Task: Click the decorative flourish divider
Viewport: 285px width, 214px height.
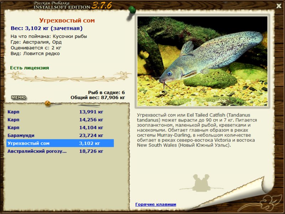Action: [69, 77]
